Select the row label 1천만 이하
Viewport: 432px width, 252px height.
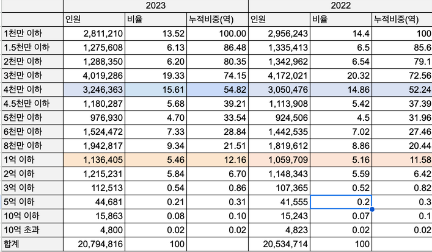(32, 34)
